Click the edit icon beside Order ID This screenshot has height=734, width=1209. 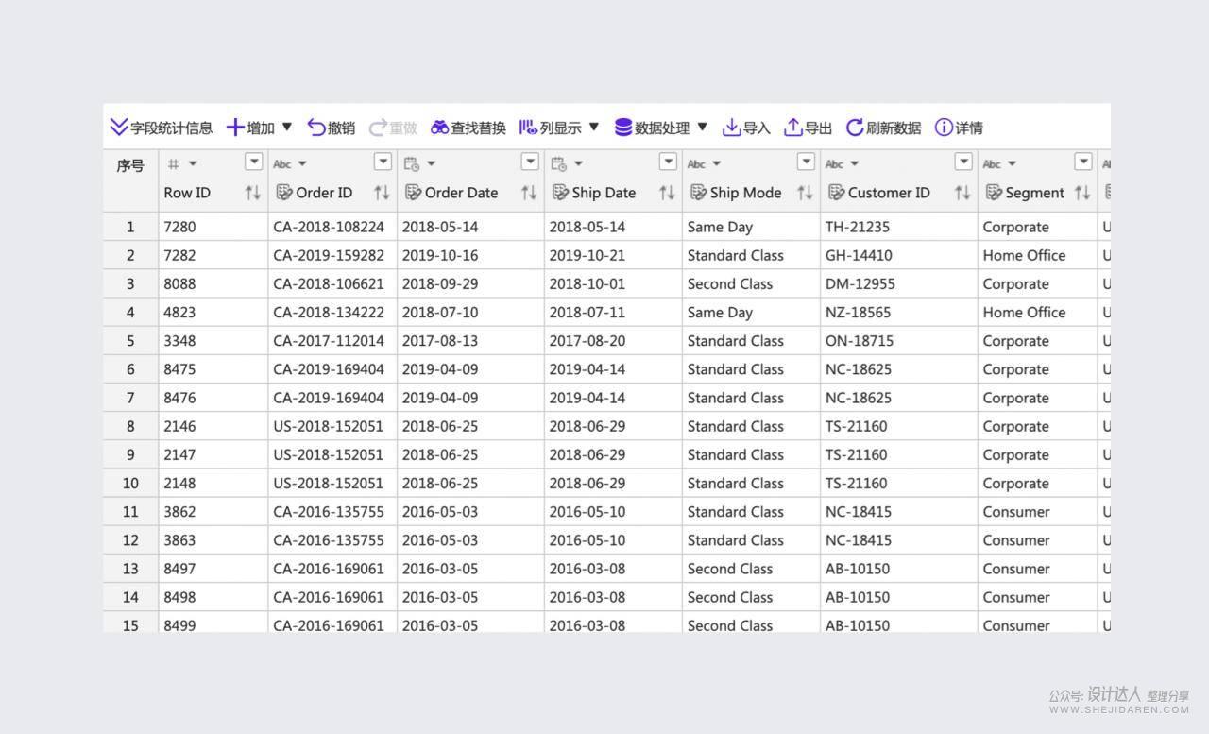[283, 193]
